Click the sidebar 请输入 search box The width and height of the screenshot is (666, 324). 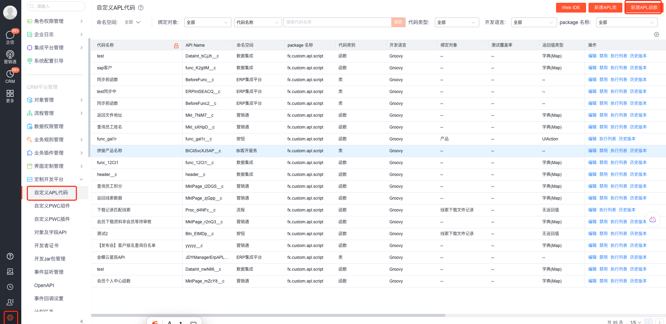(x=56, y=6)
